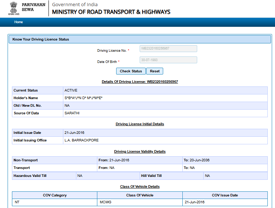275x208 pixels.
Task: Click Non-Transport 'From: 21-Jun-2016' cell
Action: click(x=140, y=160)
